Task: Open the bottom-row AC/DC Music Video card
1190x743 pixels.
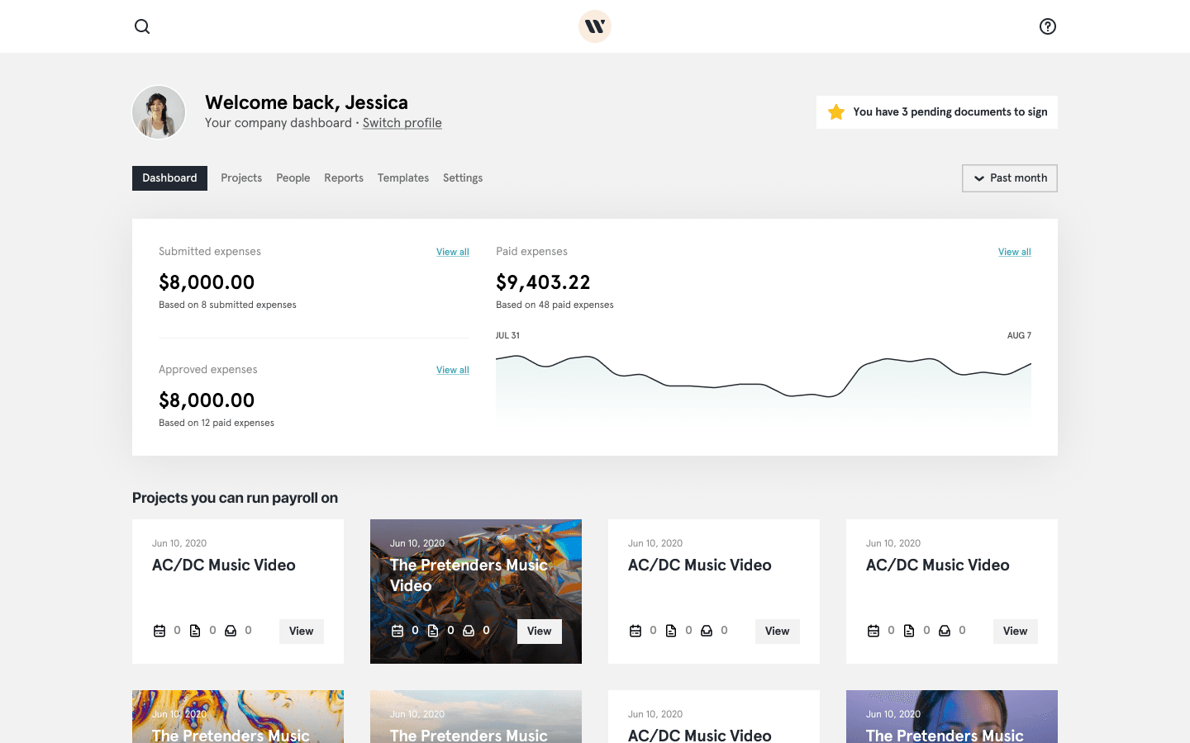Action: 714,717
